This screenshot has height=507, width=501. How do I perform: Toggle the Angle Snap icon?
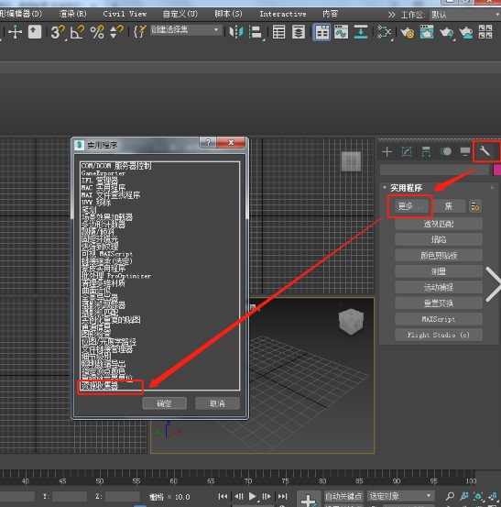77,32
